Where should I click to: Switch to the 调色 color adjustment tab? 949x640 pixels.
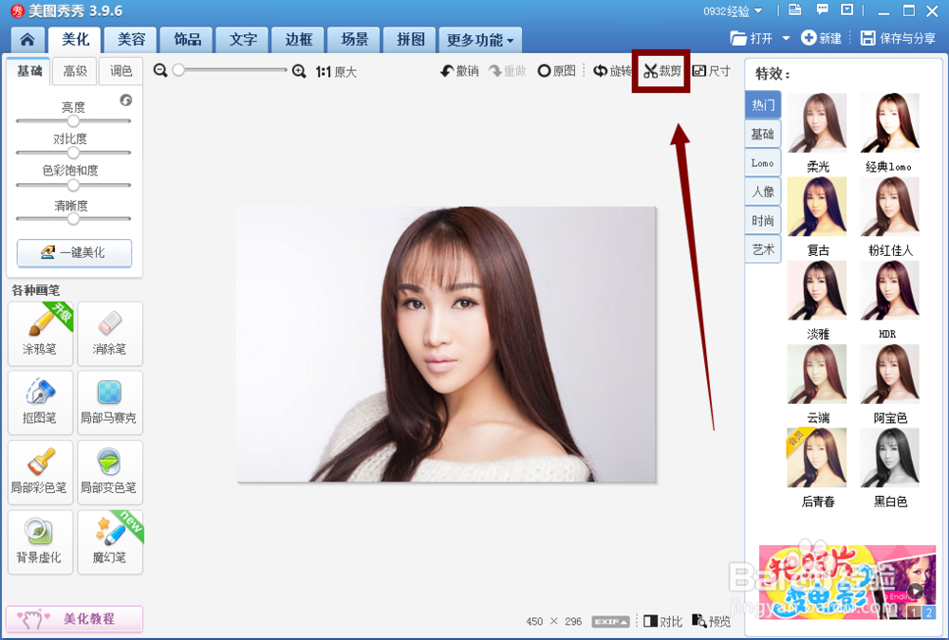point(121,70)
